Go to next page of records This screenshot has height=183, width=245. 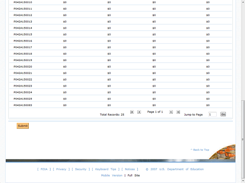171,112
